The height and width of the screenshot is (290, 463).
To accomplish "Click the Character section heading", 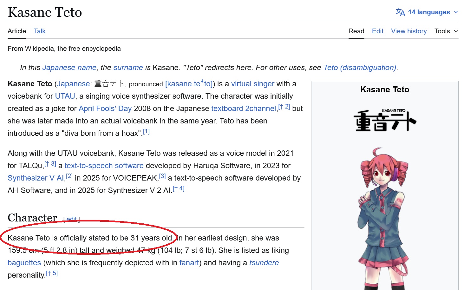I will [x=32, y=218].
